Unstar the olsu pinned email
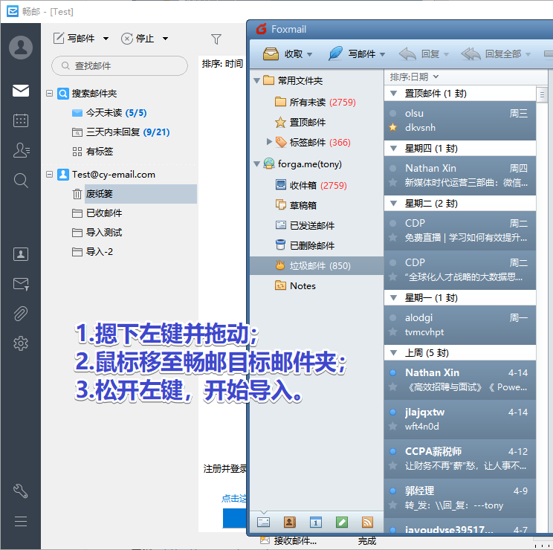 392,127
